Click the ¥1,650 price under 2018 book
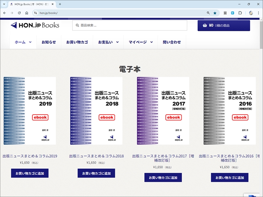The height and width of the screenshot is (197, 263). click(x=91, y=163)
